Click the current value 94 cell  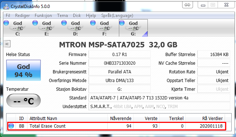pos(121,126)
